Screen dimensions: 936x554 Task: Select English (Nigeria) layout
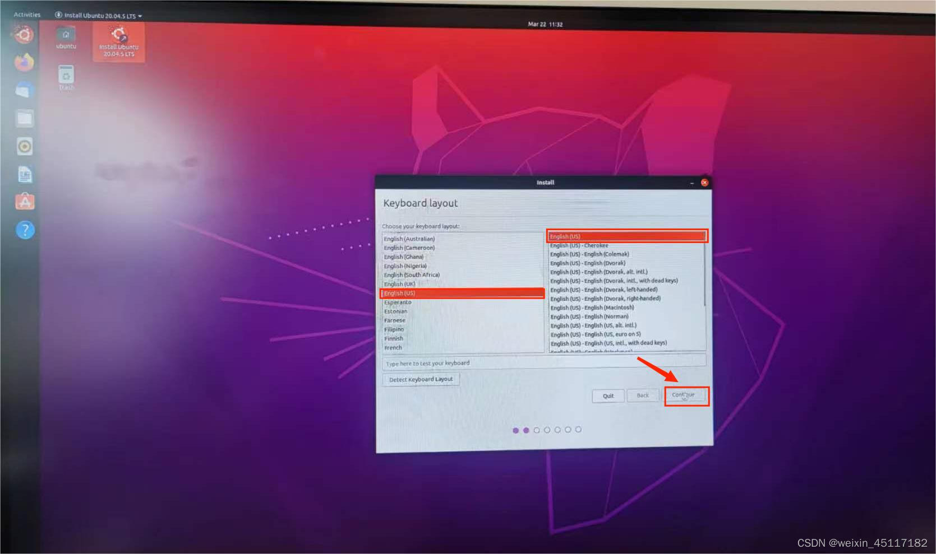tap(463, 266)
